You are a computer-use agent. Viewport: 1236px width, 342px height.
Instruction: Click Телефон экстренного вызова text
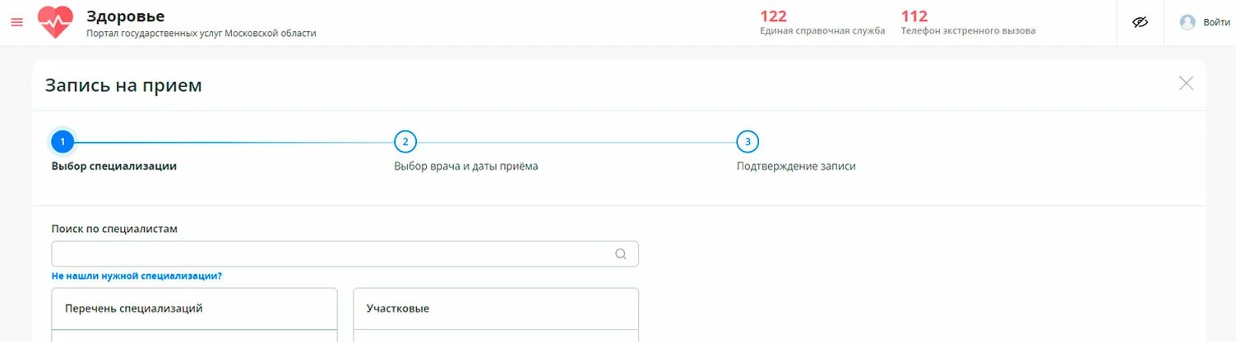point(968,31)
